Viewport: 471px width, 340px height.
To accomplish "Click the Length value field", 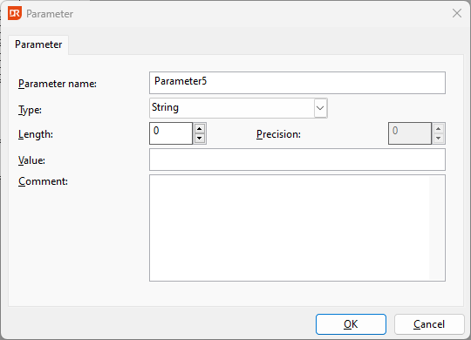I will [171, 133].
